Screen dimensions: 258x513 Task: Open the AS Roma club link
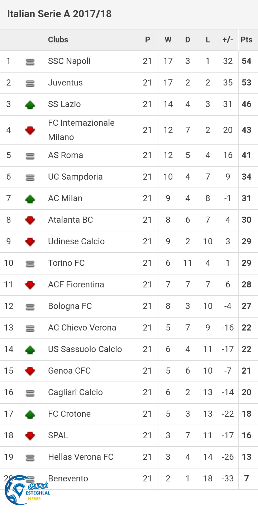pos(66,155)
